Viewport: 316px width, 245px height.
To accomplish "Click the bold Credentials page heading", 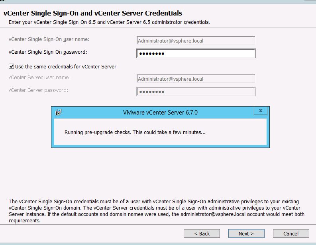I will 93,13.
